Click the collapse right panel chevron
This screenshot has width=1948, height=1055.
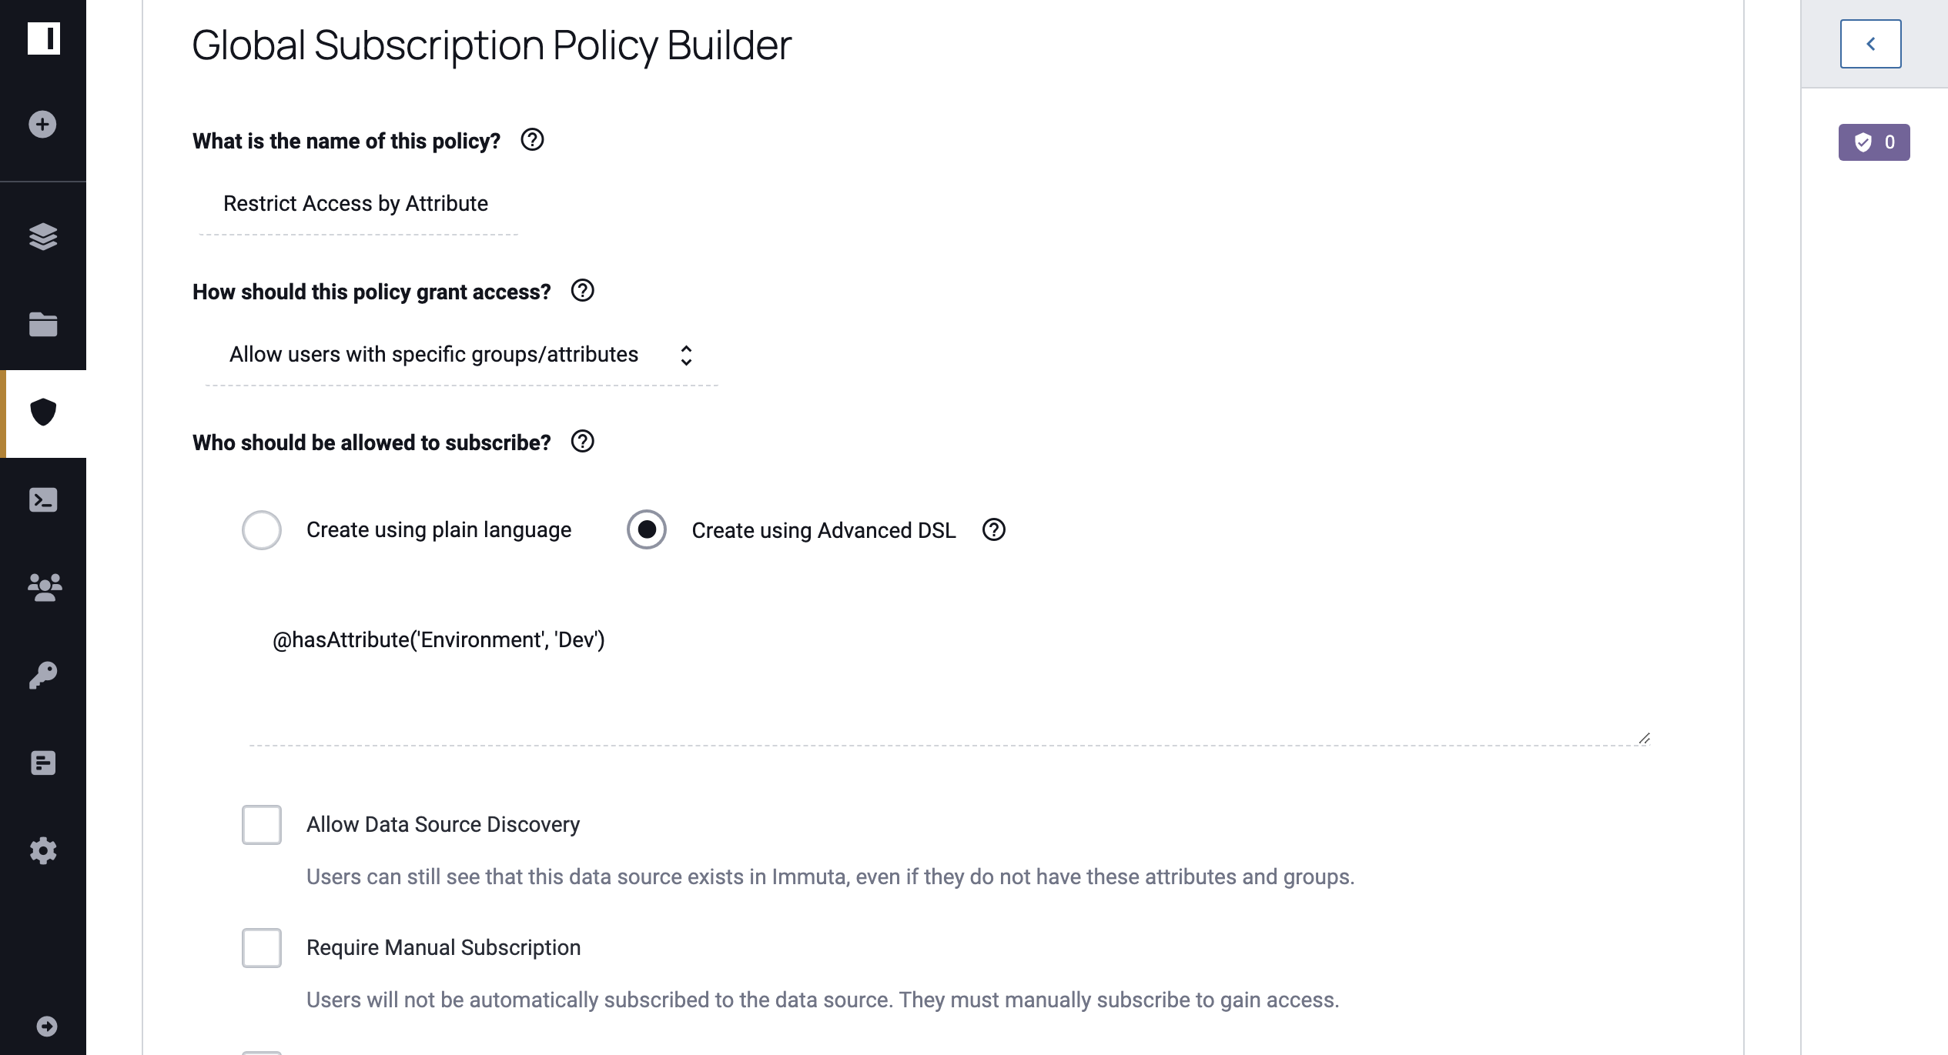[x=1871, y=43]
